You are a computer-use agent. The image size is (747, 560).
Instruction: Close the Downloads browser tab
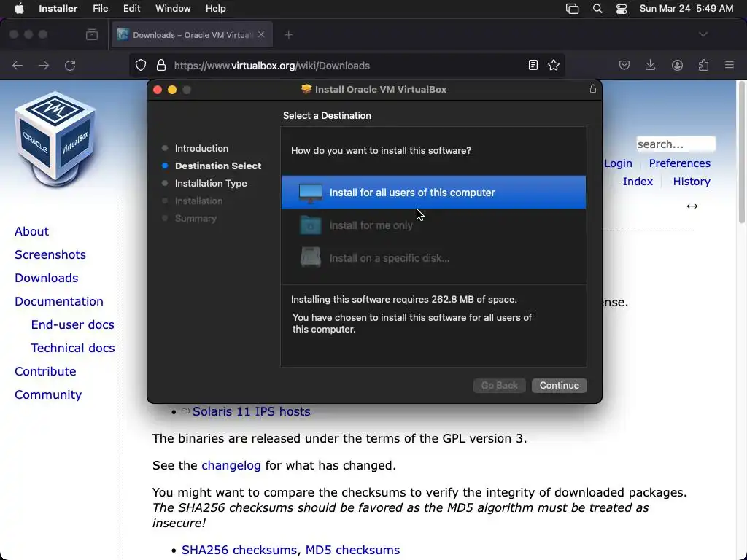click(x=261, y=35)
